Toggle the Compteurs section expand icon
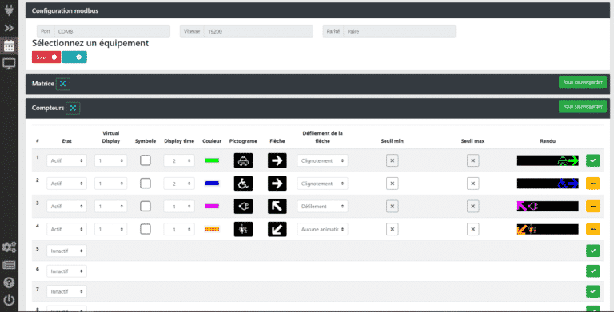The width and height of the screenshot is (614, 312). (73, 108)
